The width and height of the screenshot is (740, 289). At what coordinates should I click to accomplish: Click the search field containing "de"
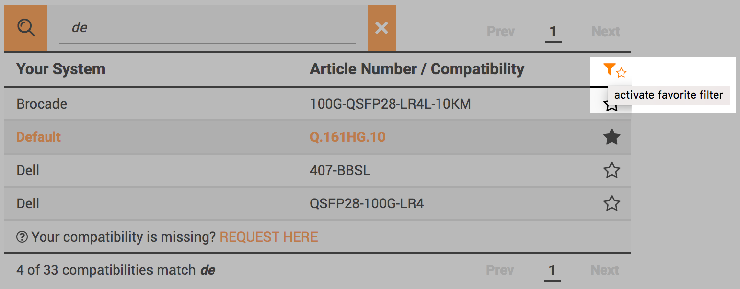208,28
